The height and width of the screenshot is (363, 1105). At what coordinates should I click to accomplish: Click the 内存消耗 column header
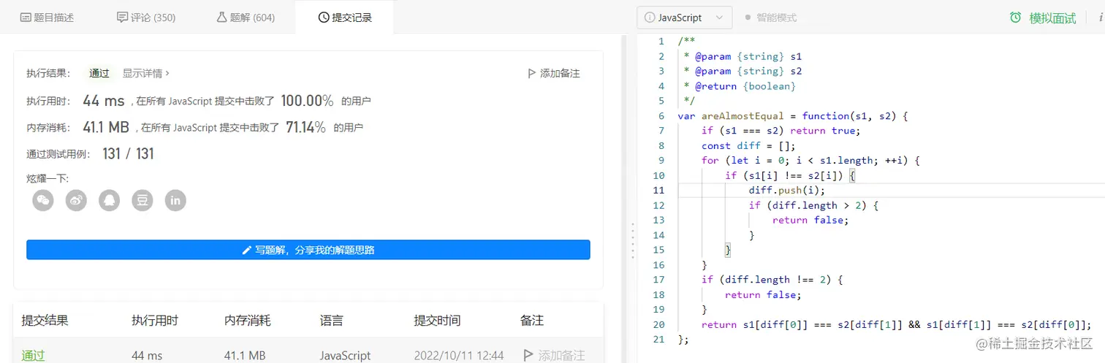[x=248, y=321]
